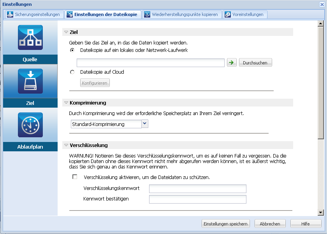Open the Quelle source settings icon
The width and height of the screenshot is (327, 234).
[30, 37]
